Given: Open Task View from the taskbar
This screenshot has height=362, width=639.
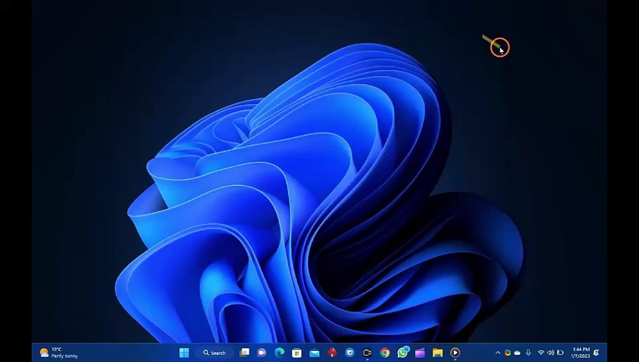Looking at the screenshot, I should coord(245,353).
